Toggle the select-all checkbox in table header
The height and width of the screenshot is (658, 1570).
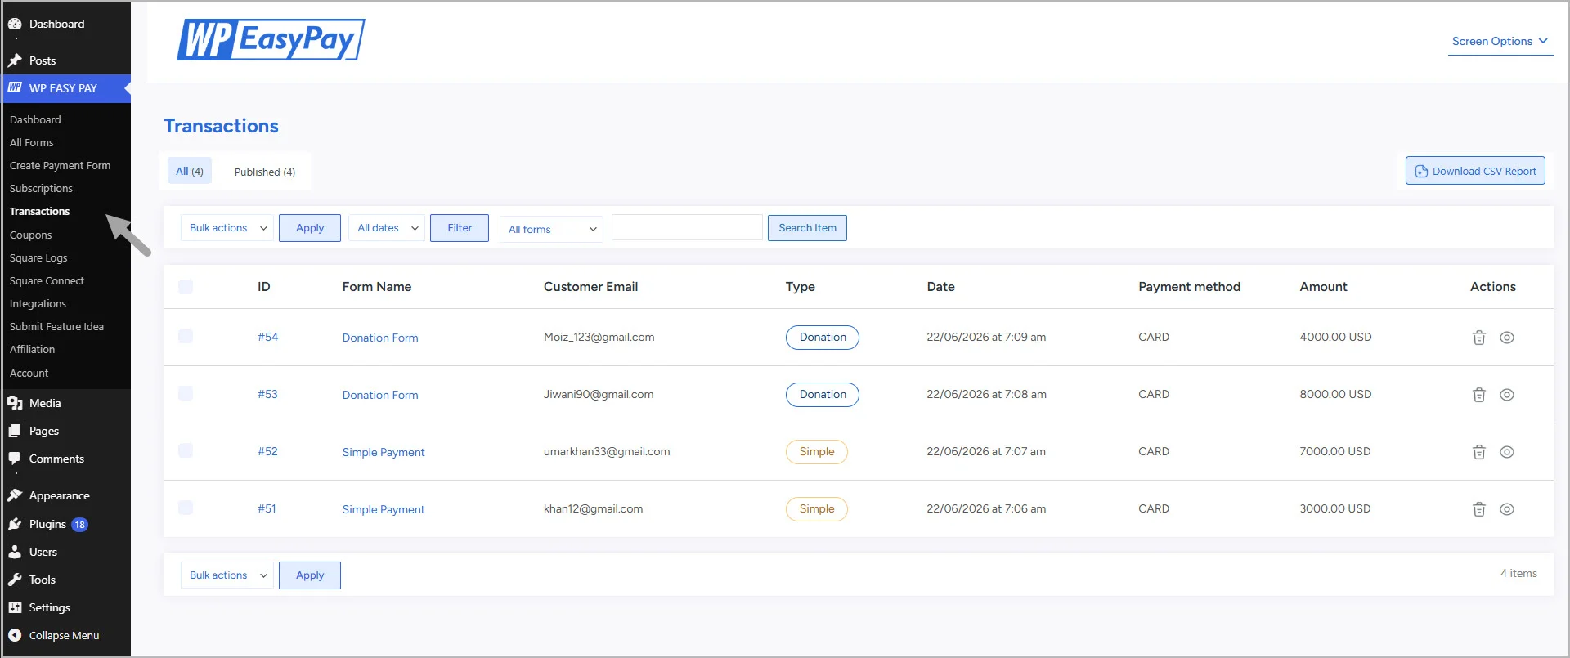coord(186,287)
